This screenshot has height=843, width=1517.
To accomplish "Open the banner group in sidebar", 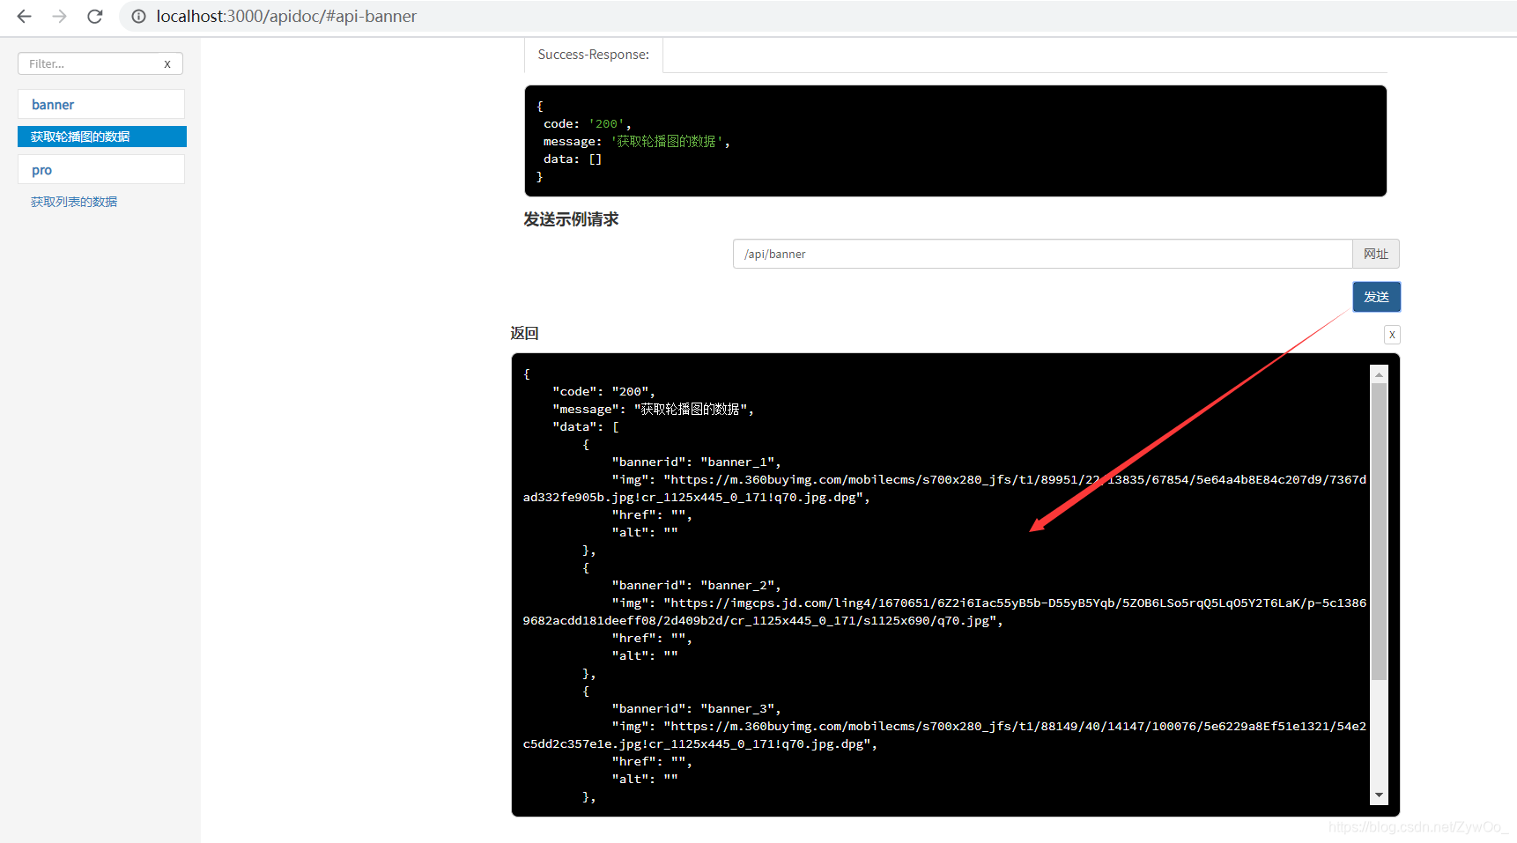I will coord(101,104).
